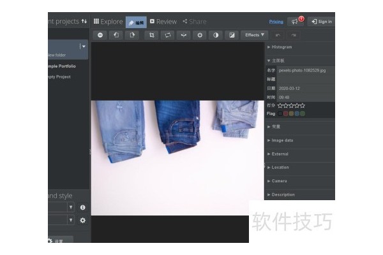
Task: Select the Sample Portfolio project
Action: (x=62, y=66)
